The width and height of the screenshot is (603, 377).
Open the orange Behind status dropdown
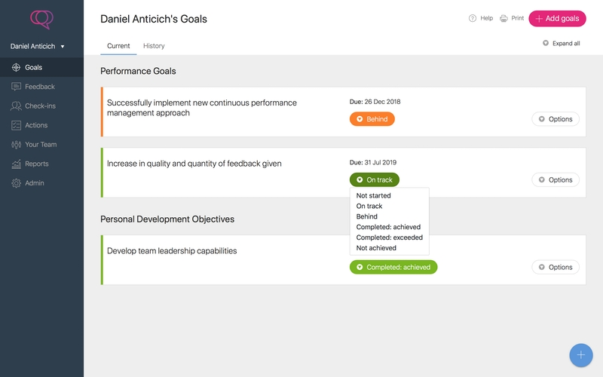(x=372, y=119)
